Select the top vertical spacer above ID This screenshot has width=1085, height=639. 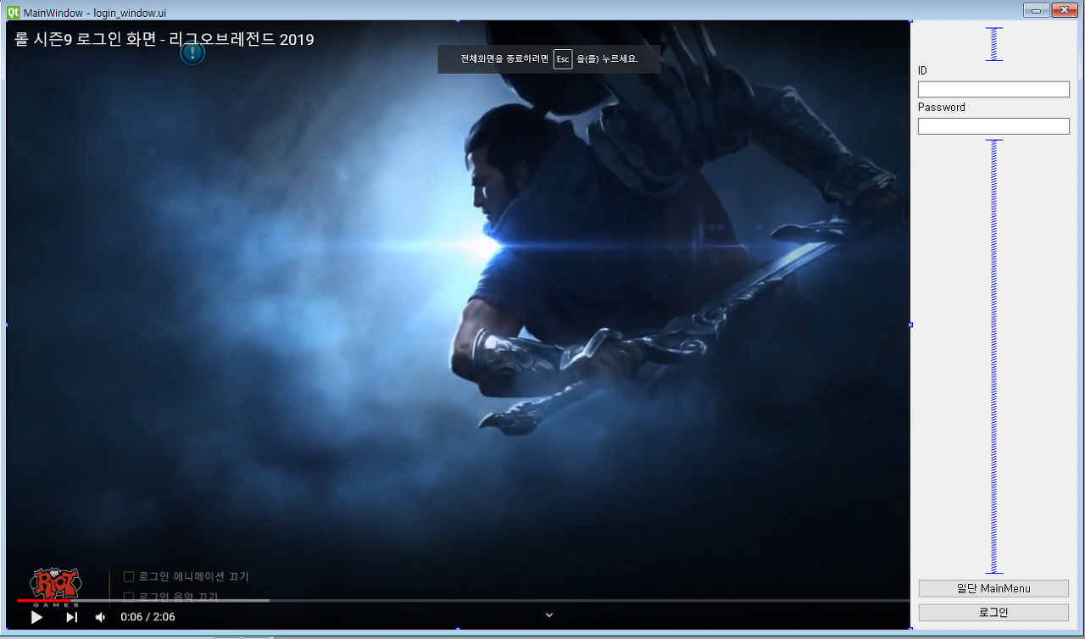994,44
